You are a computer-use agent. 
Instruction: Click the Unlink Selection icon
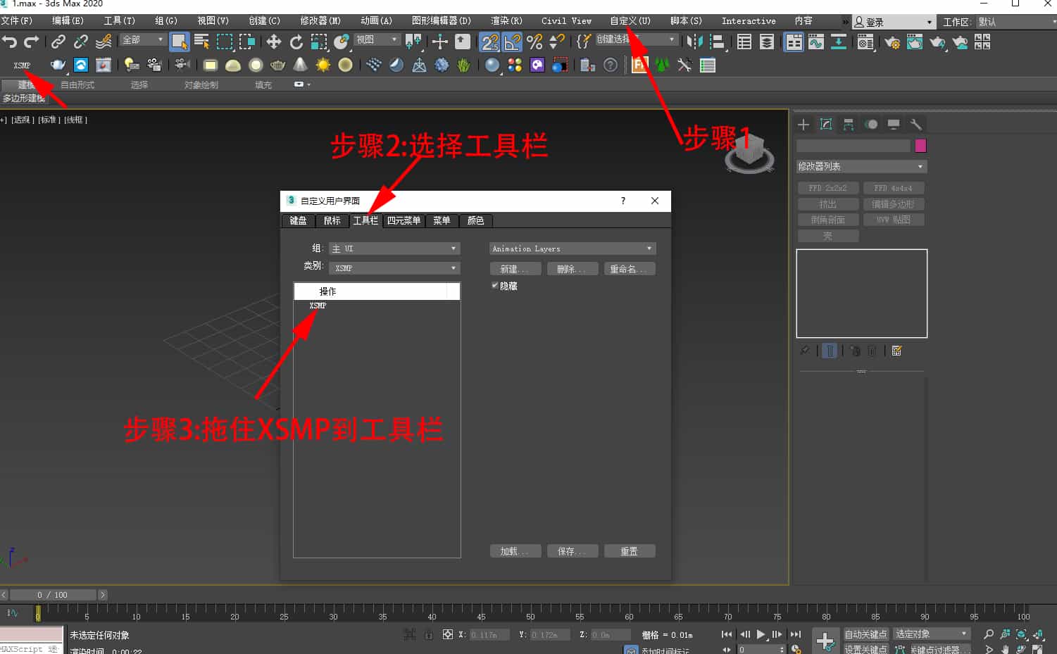[x=81, y=42]
